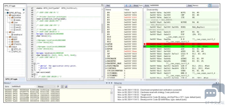The height and width of the screenshot is (107, 227).
Task: Click the code editor horizontal scrollbar
Action: click(65, 79)
